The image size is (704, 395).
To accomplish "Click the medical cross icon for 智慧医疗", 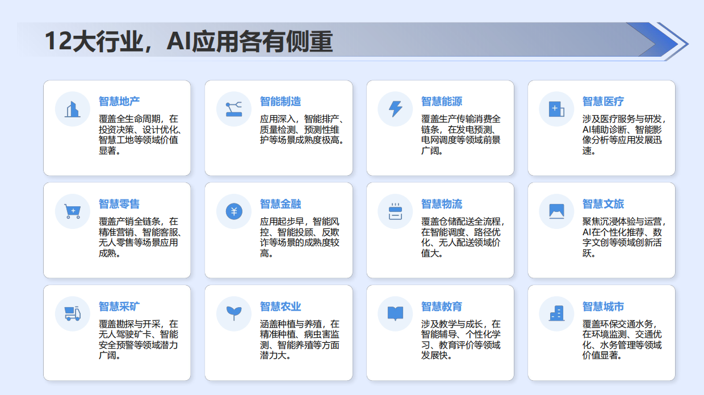I will (556, 108).
